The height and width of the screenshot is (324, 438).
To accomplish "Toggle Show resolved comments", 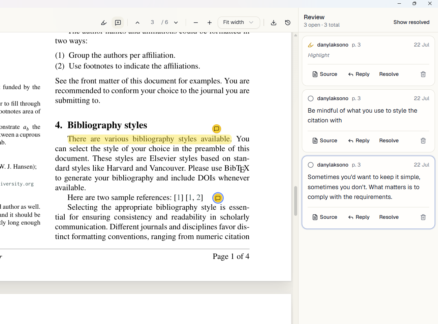I will pos(411,22).
